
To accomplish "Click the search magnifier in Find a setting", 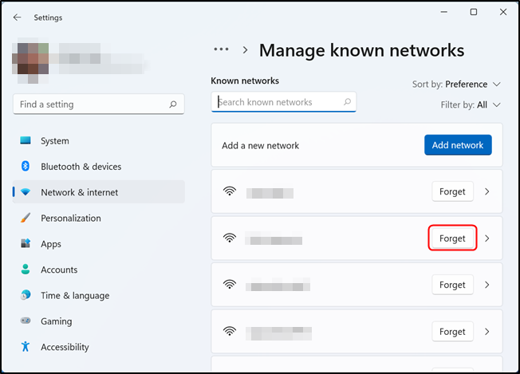I will tap(173, 104).
